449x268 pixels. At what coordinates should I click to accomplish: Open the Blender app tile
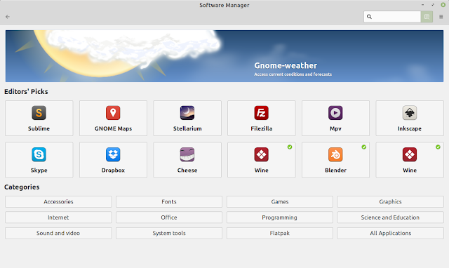coord(335,160)
